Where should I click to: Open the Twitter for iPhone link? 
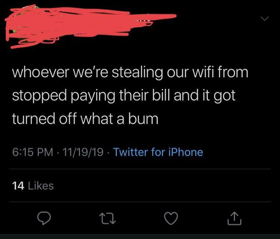pos(158,152)
